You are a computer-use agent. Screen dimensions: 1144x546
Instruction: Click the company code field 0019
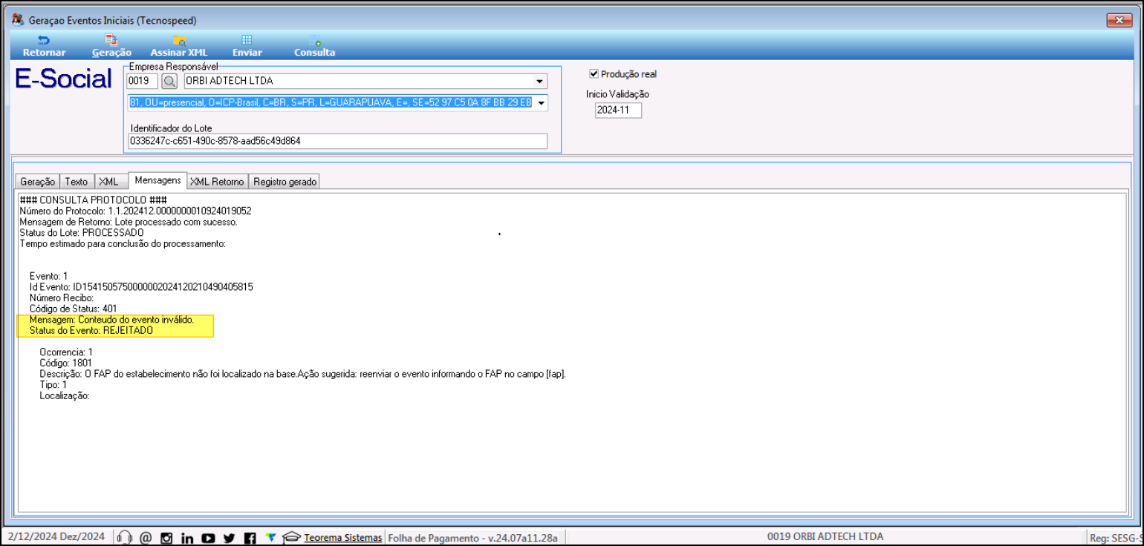(x=143, y=81)
